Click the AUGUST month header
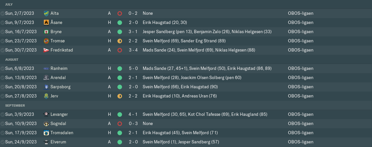Viewport: 372px width, 147px height. (x=12, y=59)
